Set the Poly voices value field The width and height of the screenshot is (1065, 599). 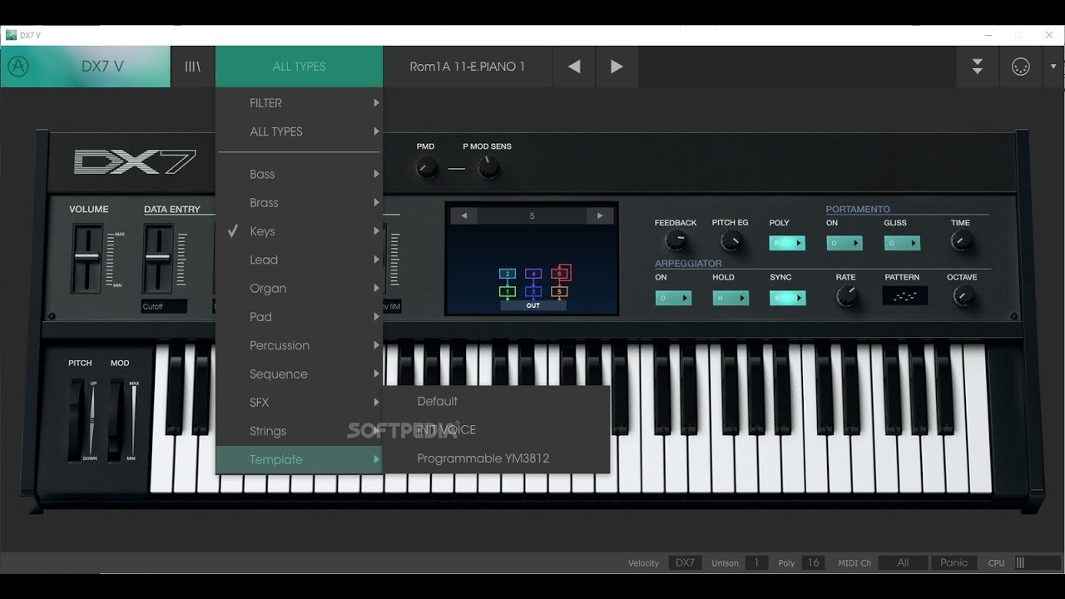pyautogui.click(x=813, y=562)
